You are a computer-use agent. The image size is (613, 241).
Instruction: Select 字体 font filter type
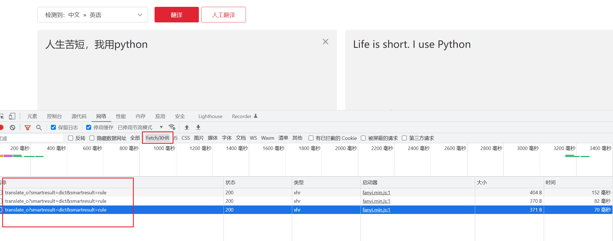(x=227, y=138)
